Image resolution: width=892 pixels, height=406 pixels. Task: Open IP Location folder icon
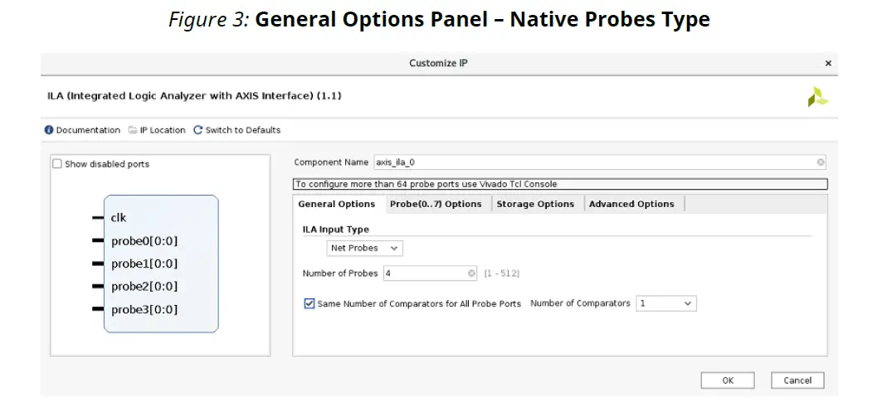coord(133,130)
